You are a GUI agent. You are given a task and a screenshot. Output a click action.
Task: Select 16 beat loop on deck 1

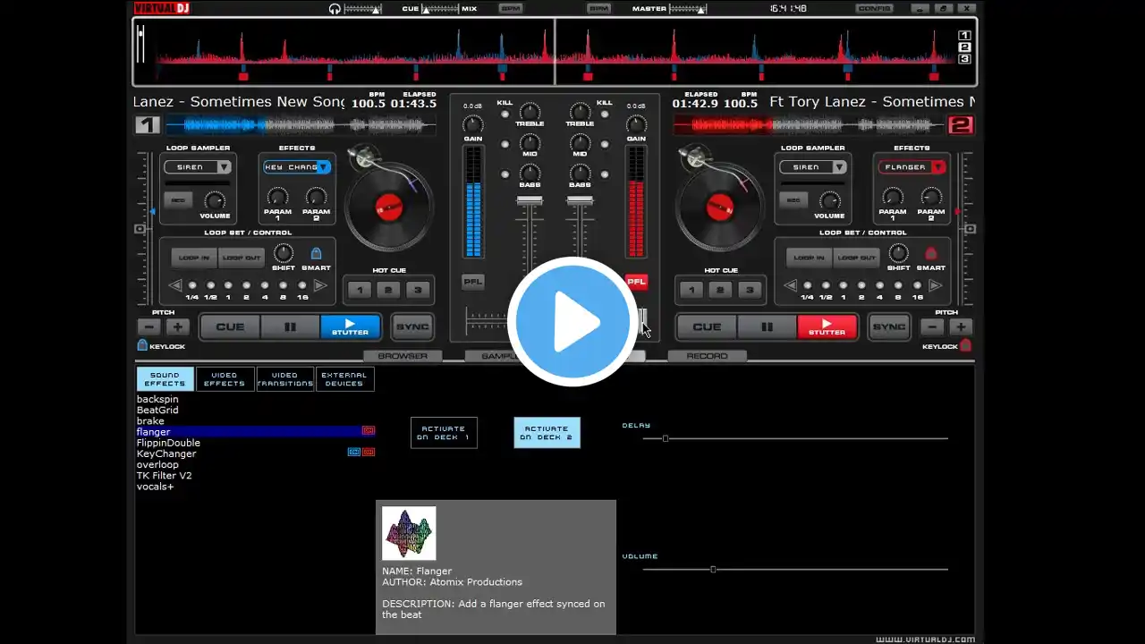pyautogui.click(x=302, y=285)
